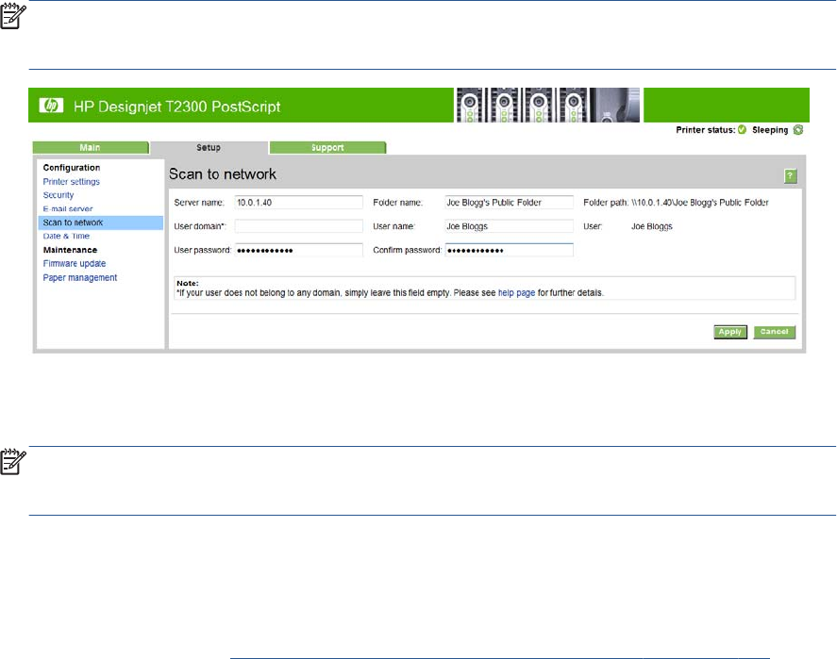The image size is (837, 659).
Task: Open the Firmware update page
Action: (75, 263)
